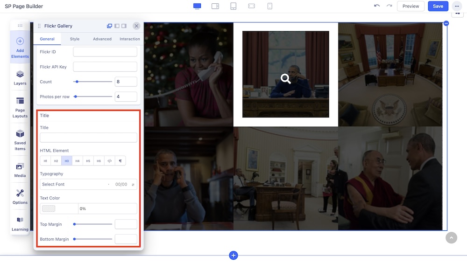Select H3 heading element option
The width and height of the screenshot is (467, 263).
tap(67, 161)
